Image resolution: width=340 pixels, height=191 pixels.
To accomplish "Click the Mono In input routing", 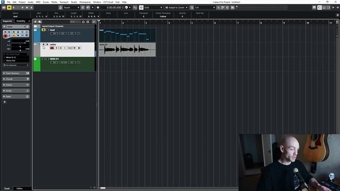I will point(16,57).
